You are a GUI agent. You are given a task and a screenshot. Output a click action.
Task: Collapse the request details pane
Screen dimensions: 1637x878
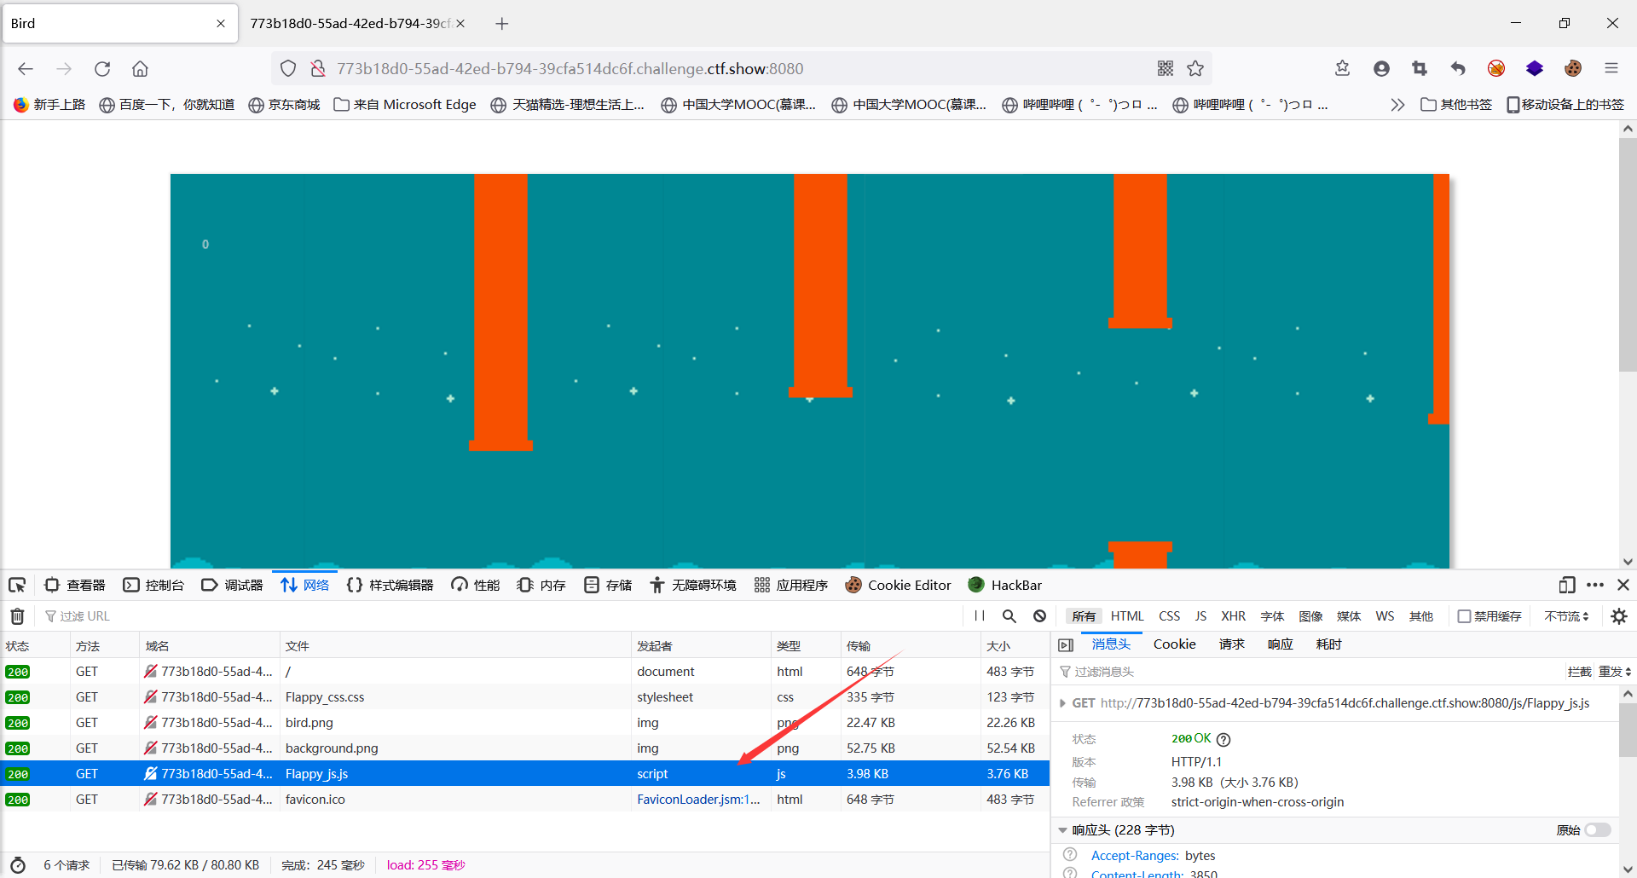pos(1066,645)
